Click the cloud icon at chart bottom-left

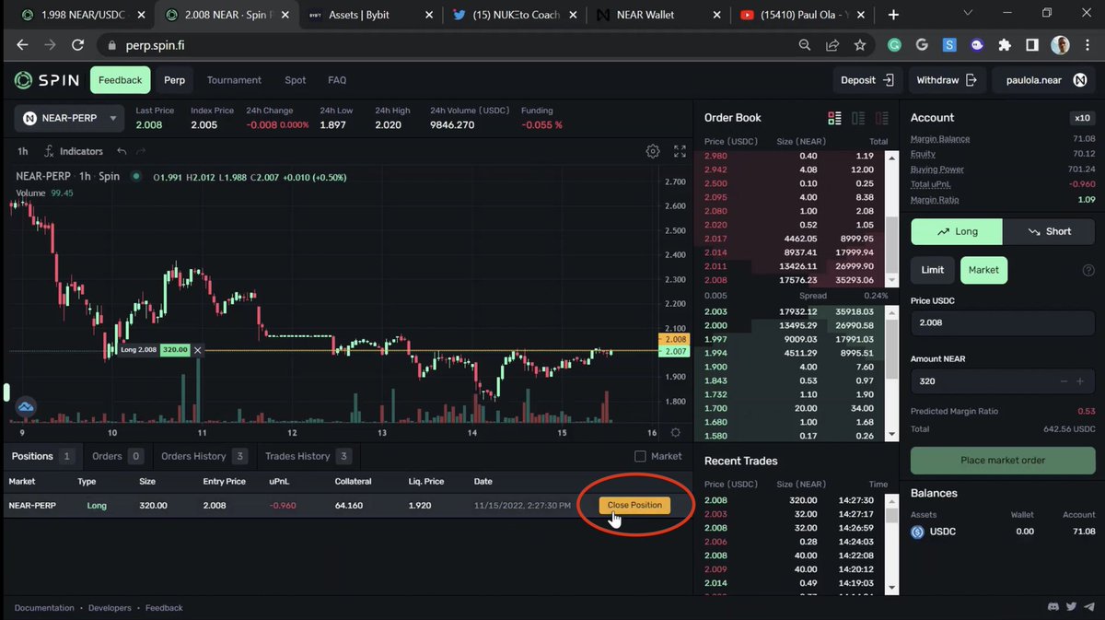tap(26, 406)
